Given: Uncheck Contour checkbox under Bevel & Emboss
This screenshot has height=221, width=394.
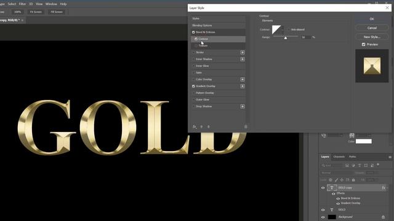Looking at the screenshot, I should click(196, 39).
